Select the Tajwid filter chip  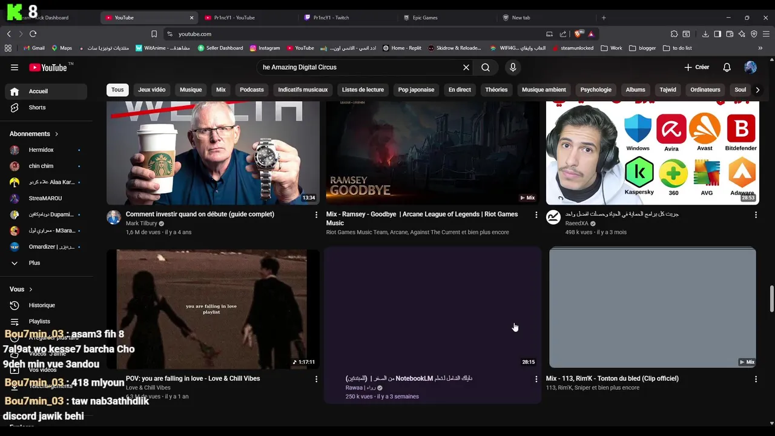tap(668, 90)
